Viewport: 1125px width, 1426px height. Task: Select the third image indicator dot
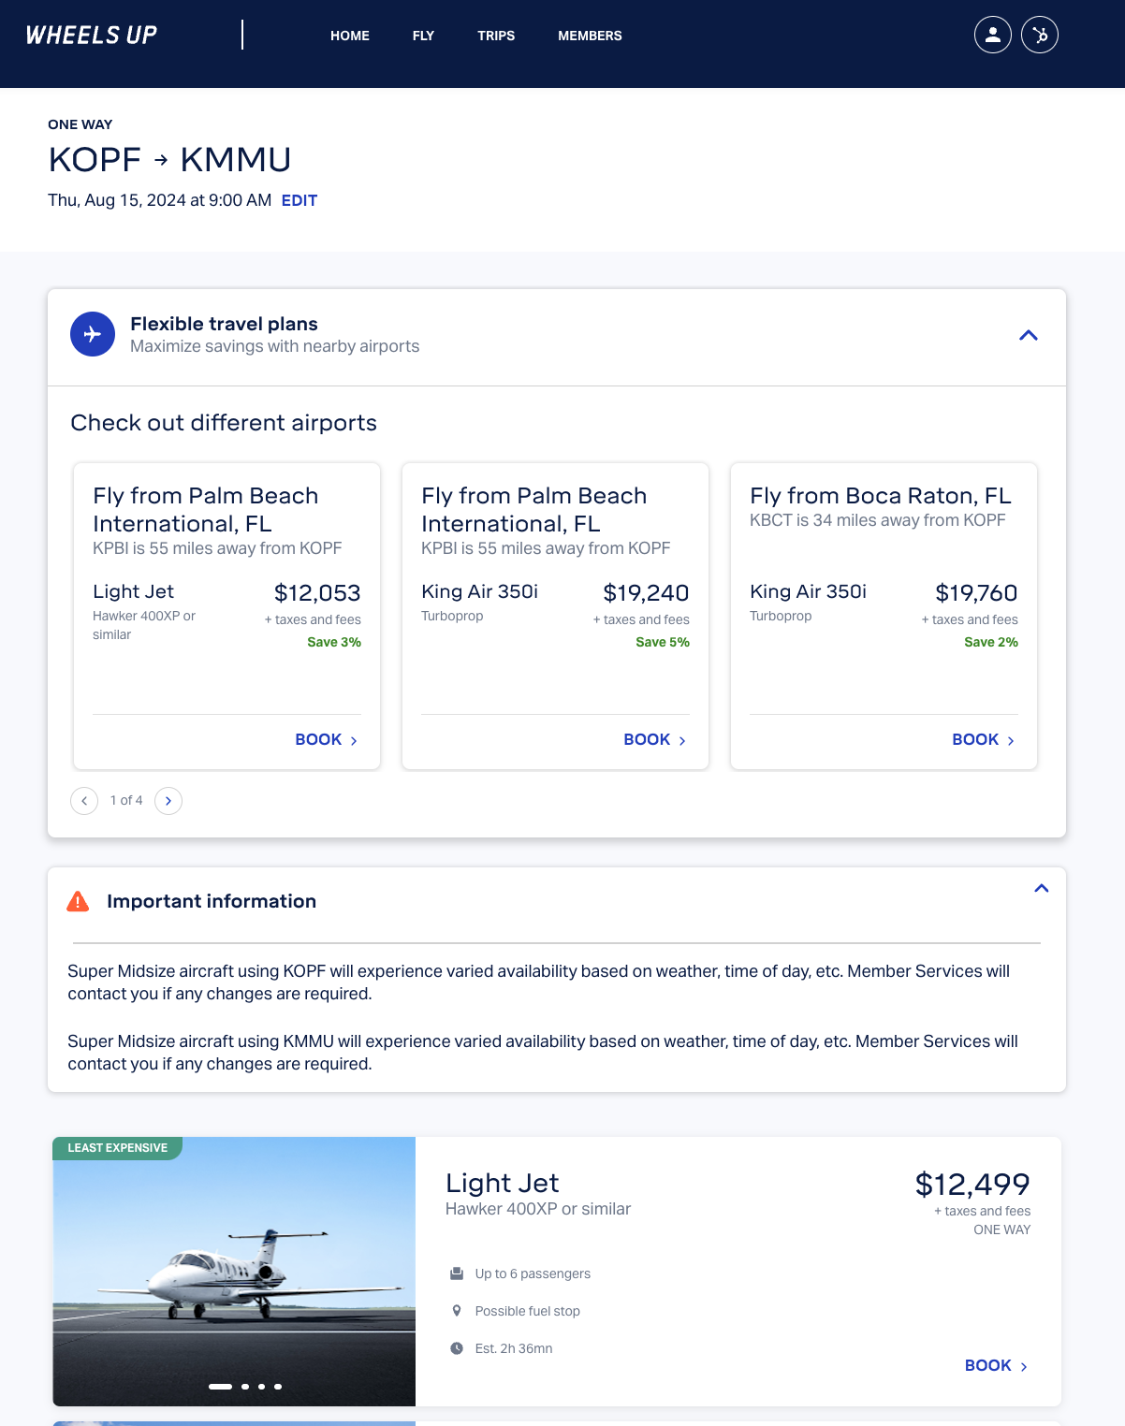(x=261, y=1388)
